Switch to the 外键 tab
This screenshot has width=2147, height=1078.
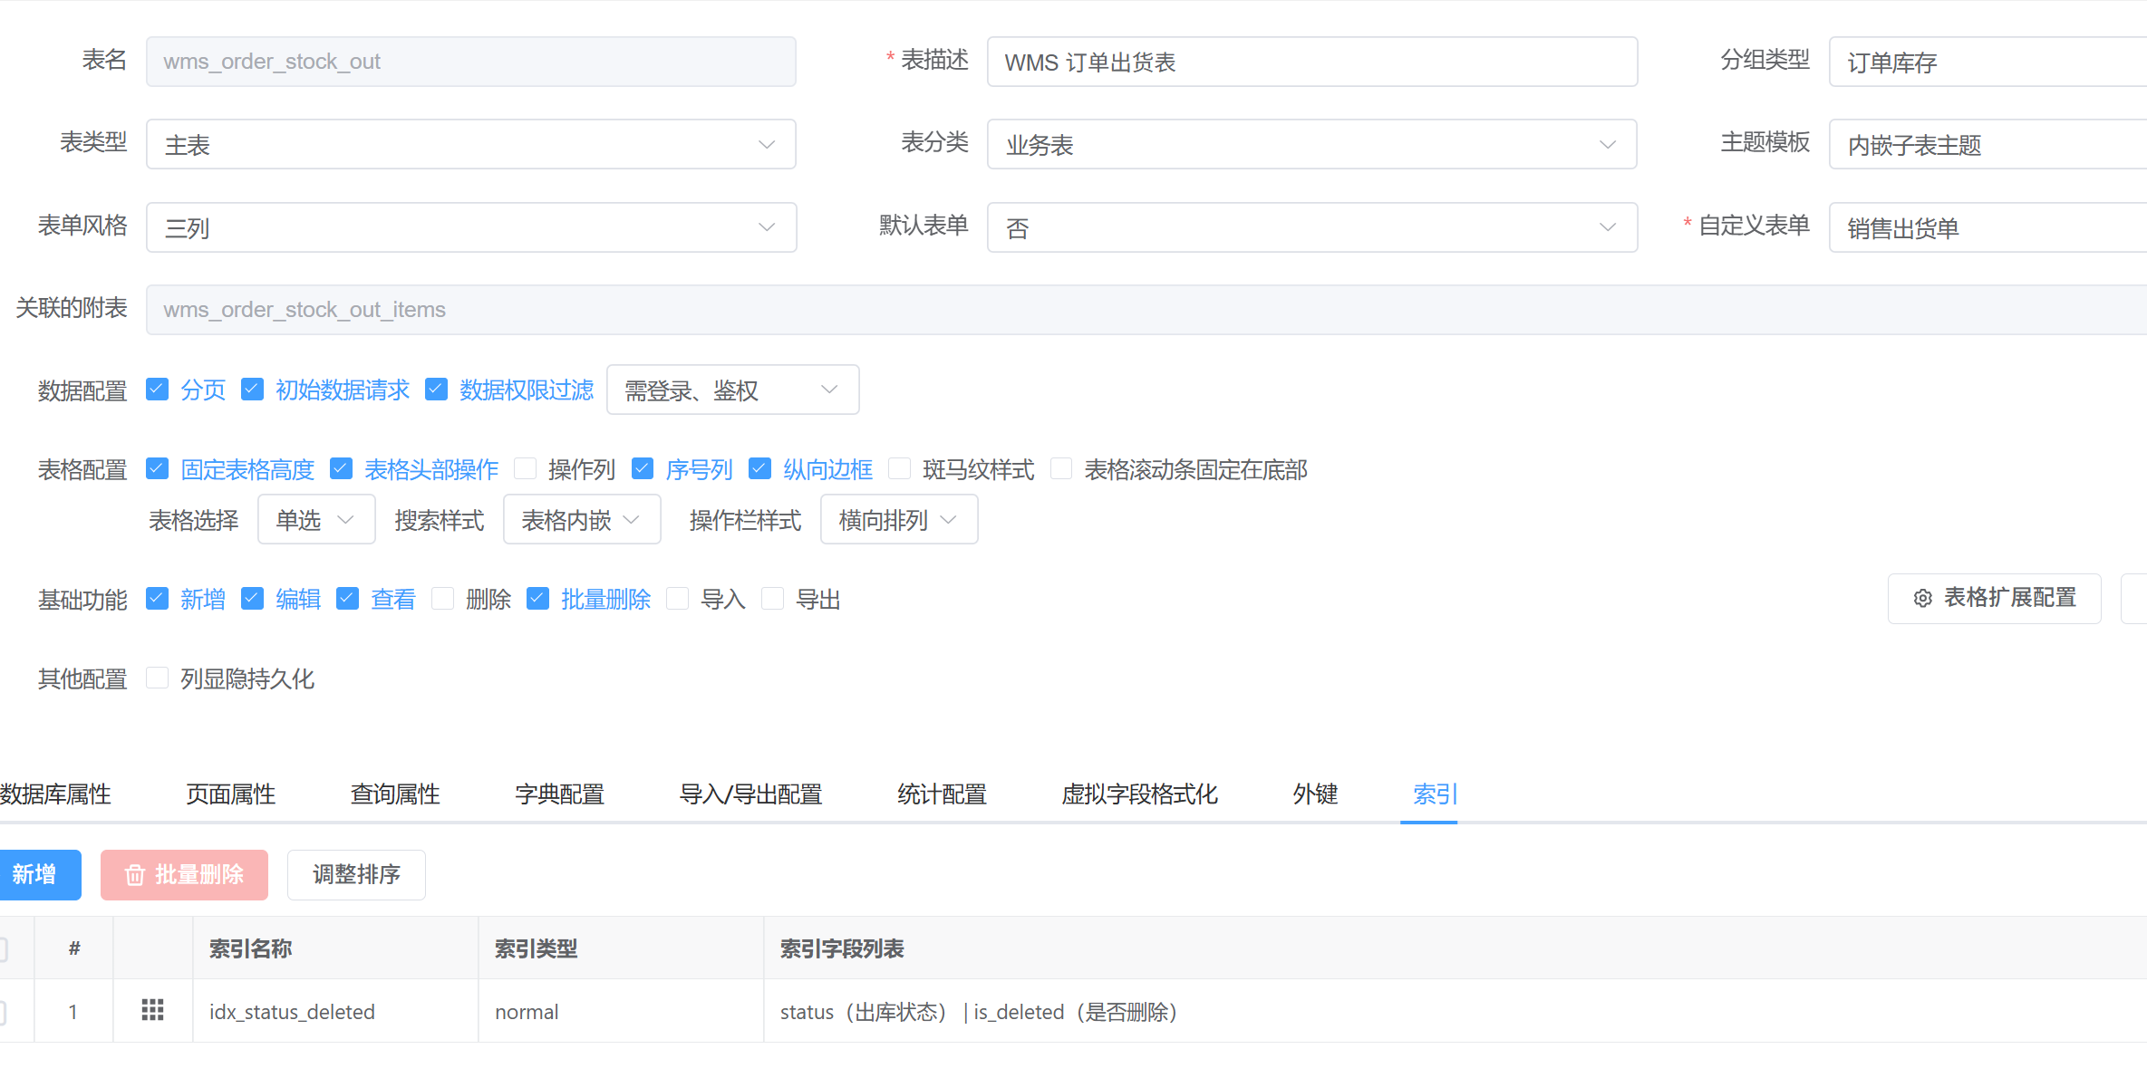pos(1314,794)
